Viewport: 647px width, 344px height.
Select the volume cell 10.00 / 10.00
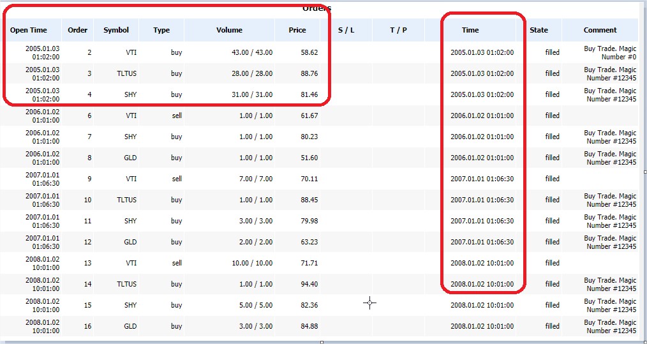[253, 263]
